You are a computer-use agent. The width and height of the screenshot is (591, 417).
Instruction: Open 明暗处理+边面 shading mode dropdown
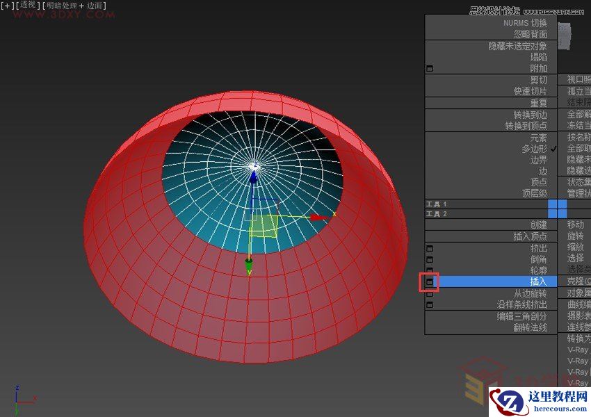75,6
